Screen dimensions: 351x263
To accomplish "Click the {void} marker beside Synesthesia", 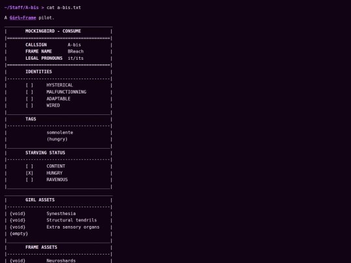I will pos(18,214).
